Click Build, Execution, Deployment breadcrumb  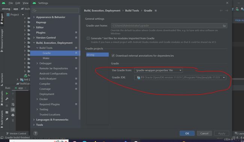pos(102,10)
